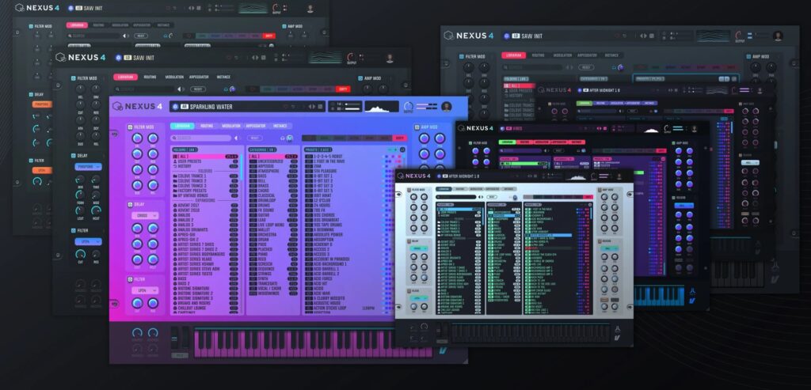Click Cutoff knob in purple window Filter section

[x=137, y=303]
